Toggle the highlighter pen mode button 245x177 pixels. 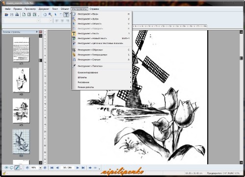(x=17, y=168)
